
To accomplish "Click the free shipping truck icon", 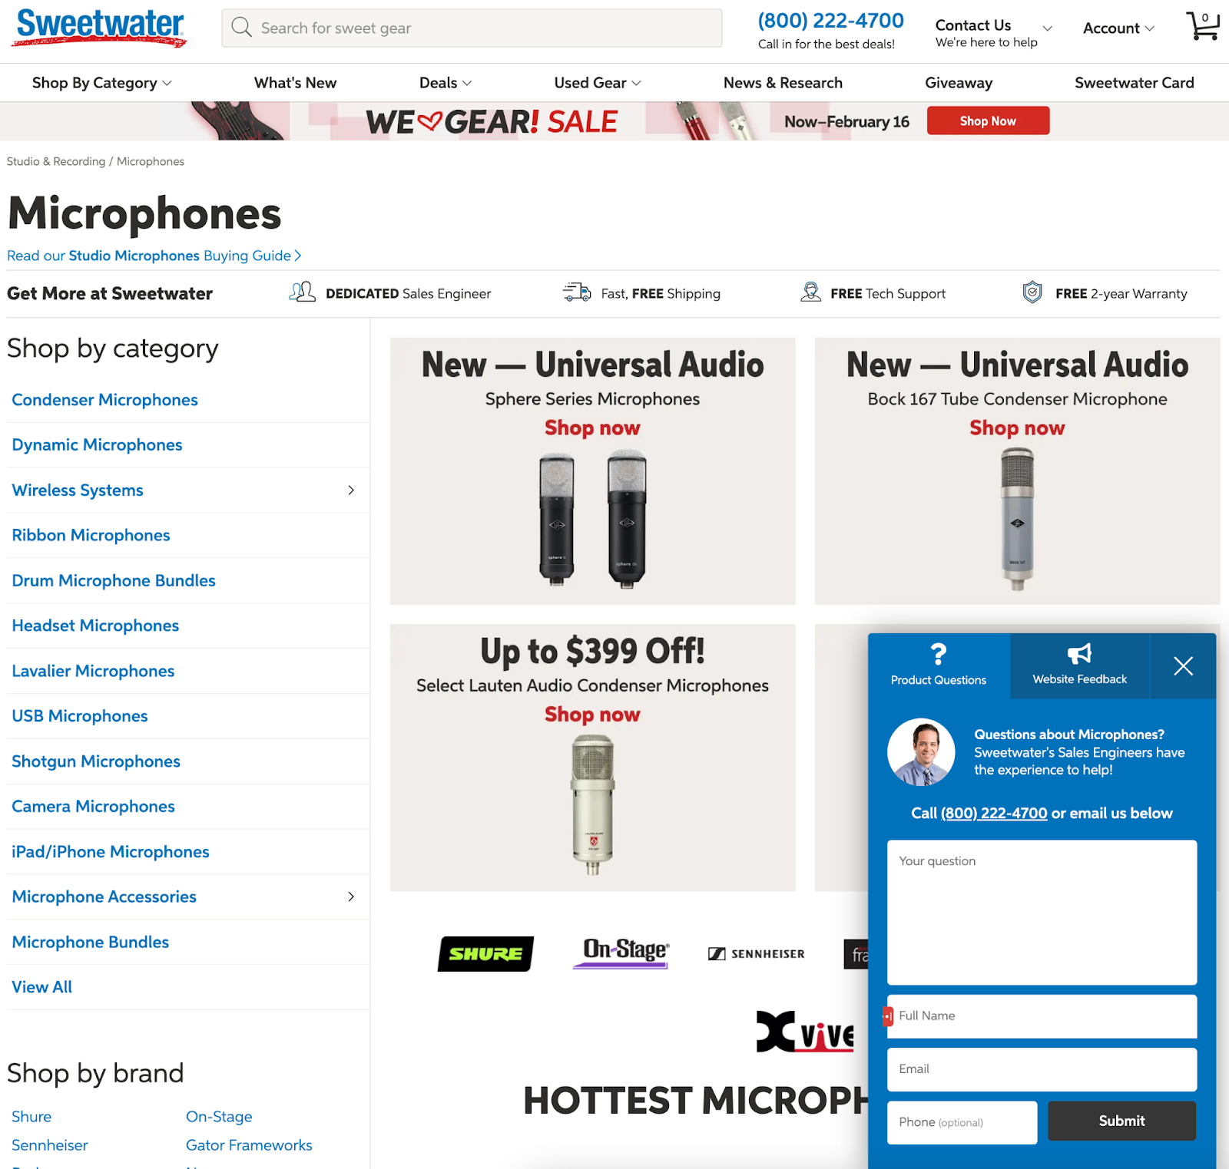I will 577,292.
